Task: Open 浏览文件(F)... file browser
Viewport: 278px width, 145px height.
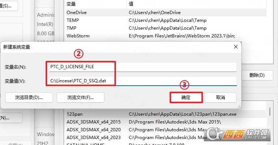Action: (x=80, y=98)
